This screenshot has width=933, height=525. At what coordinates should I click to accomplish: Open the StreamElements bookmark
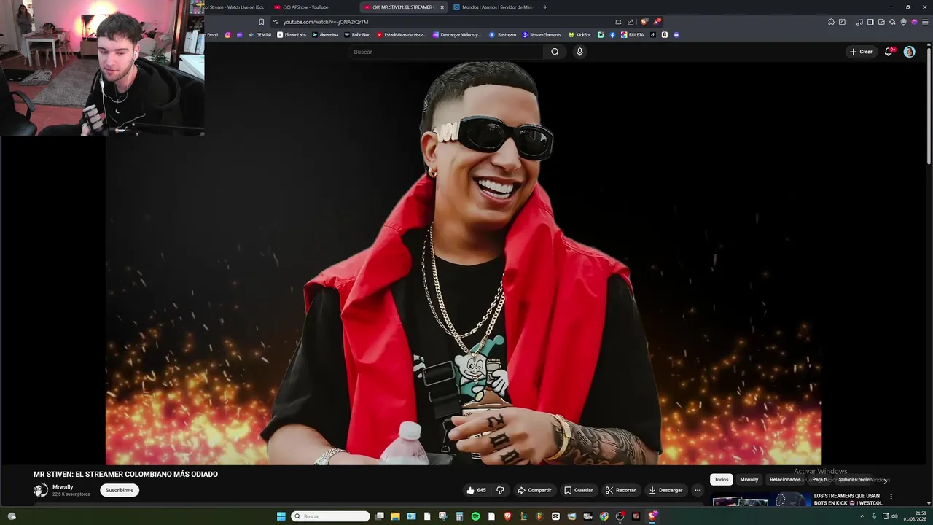[x=542, y=35]
